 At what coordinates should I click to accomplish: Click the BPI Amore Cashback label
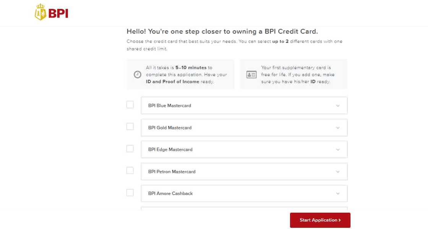point(170,193)
